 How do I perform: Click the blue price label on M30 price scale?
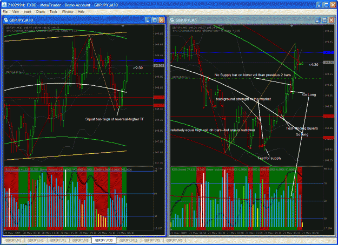[x=158, y=60]
